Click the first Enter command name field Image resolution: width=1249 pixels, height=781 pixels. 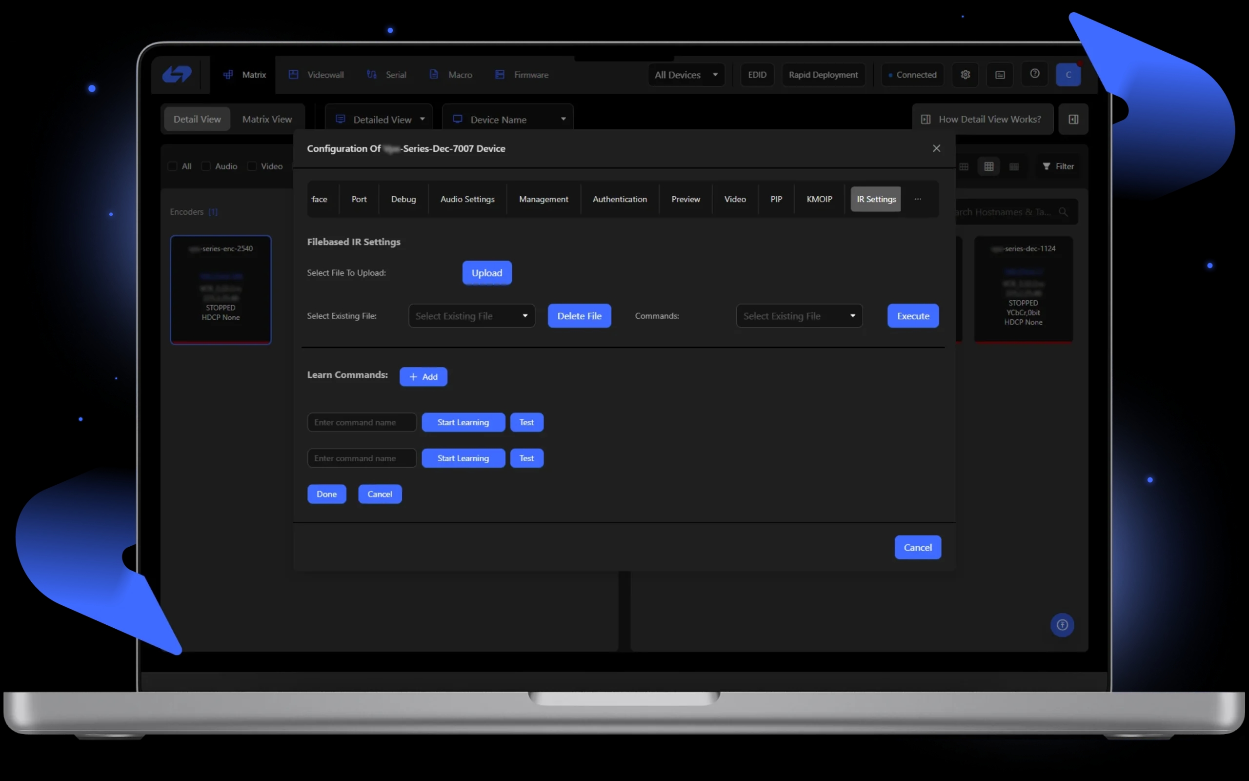[361, 422]
